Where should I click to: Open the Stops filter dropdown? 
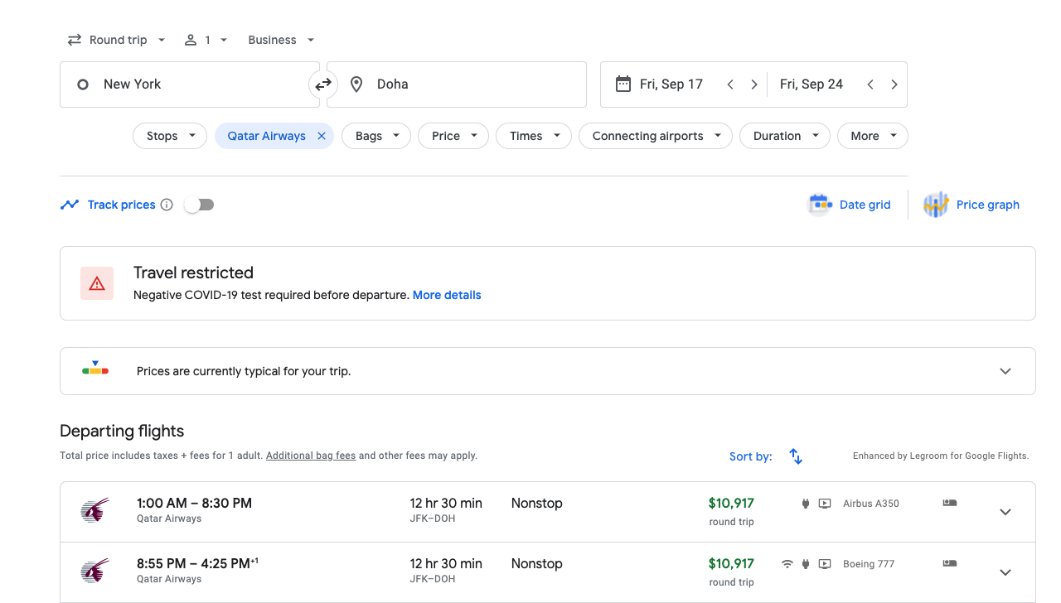pyautogui.click(x=170, y=136)
